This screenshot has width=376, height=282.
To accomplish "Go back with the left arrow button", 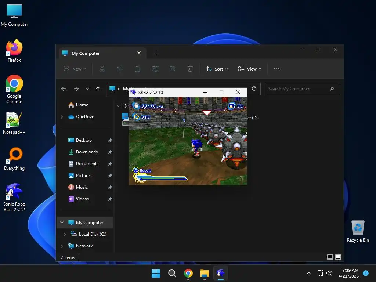I will [x=64, y=89].
